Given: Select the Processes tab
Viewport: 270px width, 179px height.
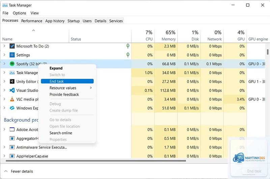Looking at the screenshot, I should coord(10,21).
